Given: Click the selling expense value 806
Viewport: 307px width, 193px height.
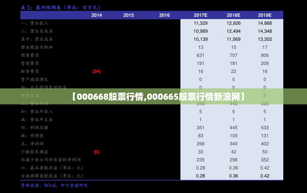Looking at the screenshot, I should pyautogui.click(x=265, y=55).
